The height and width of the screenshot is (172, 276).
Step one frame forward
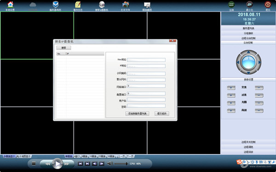(102, 164)
